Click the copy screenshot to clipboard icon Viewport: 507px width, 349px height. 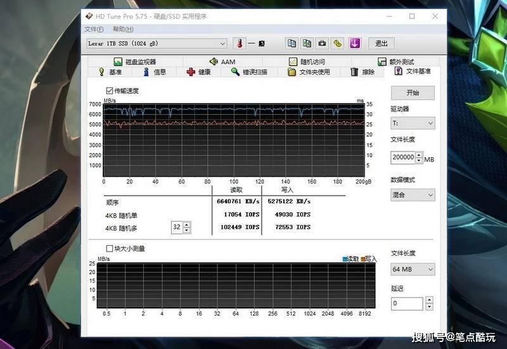pyautogui.click(x=307, y=43)
